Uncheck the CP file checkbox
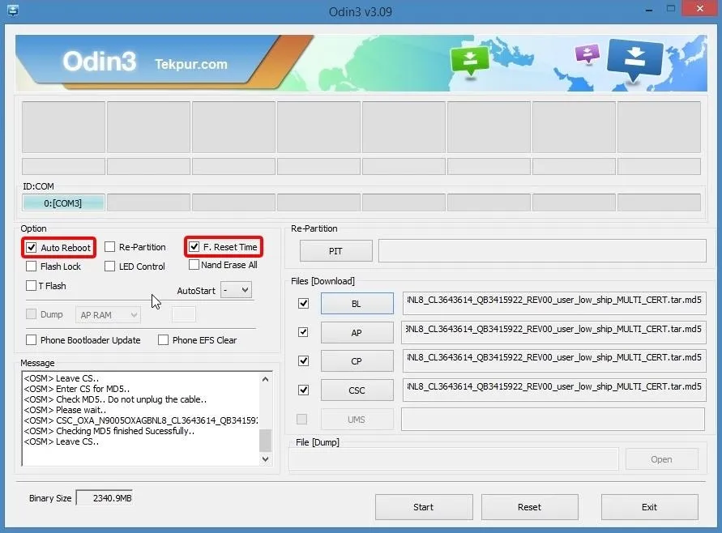 pos(303,360)
